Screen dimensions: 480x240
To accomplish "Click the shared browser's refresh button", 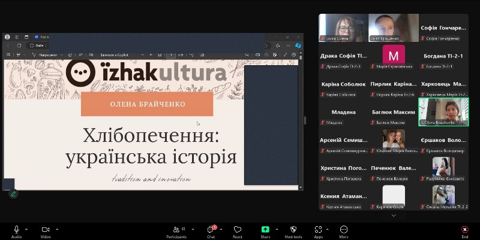I will click(x=19, y=45).
